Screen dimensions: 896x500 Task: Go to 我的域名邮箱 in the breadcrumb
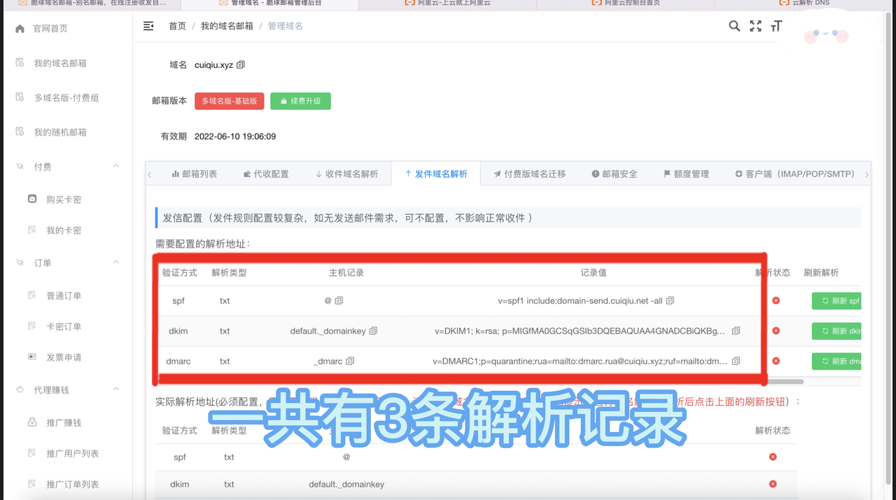pos(227,26)
